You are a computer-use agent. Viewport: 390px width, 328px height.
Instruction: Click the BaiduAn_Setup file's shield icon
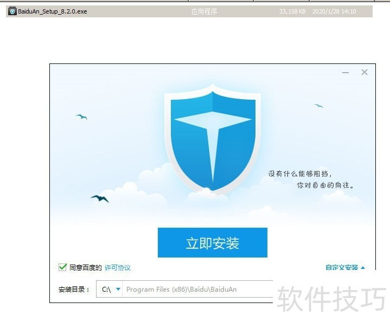click(12, 11)
